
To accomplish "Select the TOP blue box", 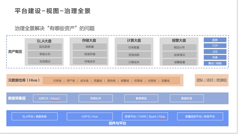I will [x=215, y=46].
